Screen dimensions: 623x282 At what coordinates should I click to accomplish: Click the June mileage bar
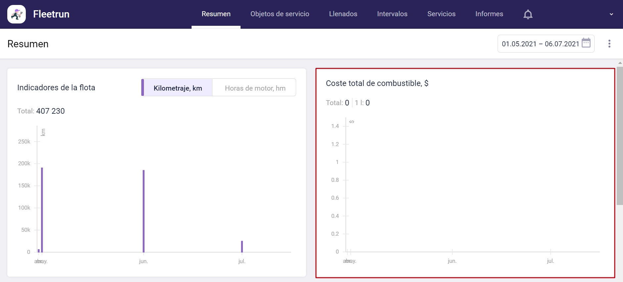pyautogui.click(x=144, y=211)
